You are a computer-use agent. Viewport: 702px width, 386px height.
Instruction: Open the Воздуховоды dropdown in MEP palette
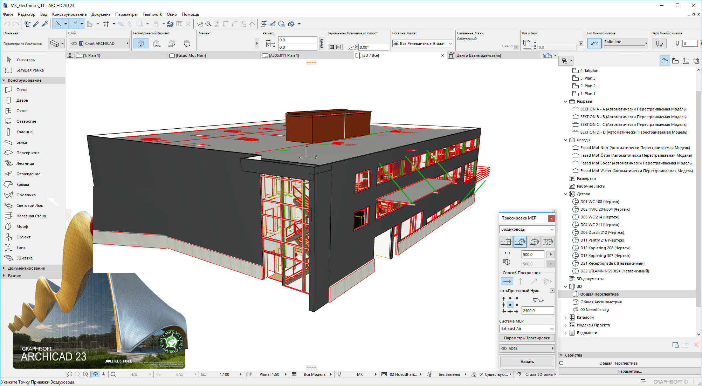pos(551,229)
